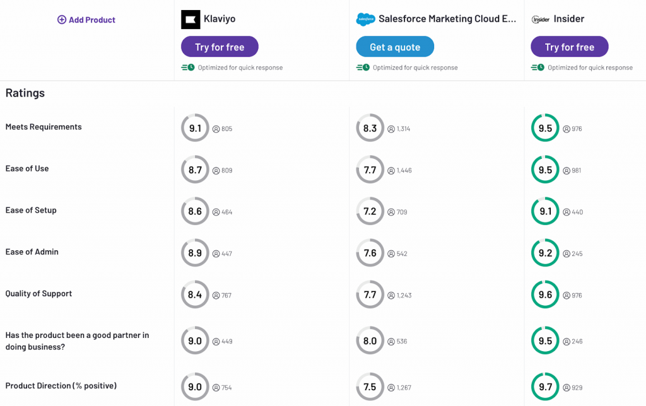This screenshot has height=406, width=646.
Task: Click Klaviyo's 8.9 Ease of Admin ring
Action: pos(195,253)
